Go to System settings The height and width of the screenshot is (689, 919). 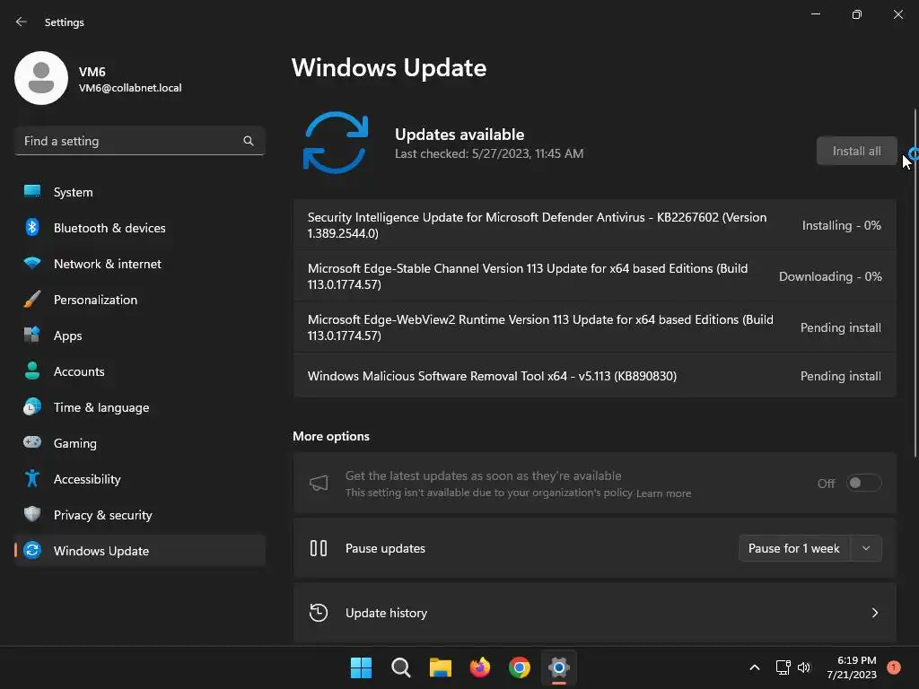pyautogui.click(x=139, y=192)
